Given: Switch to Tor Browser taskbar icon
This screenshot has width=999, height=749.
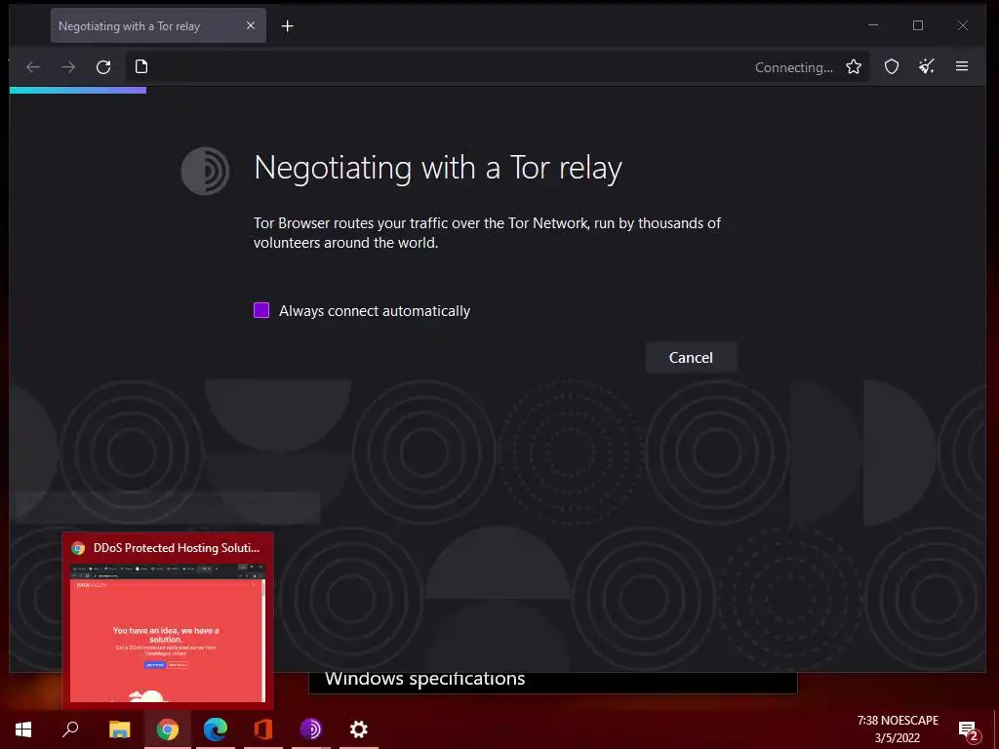Looking at the screenshot, I should coord(311,729).
